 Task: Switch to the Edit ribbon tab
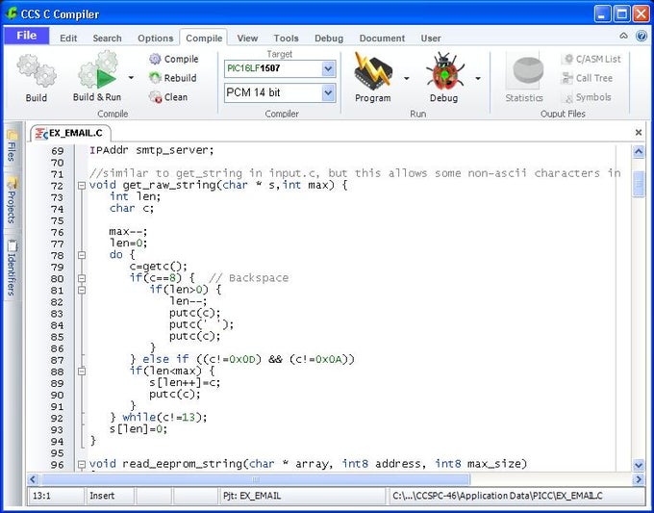click(x=68, y=38)
